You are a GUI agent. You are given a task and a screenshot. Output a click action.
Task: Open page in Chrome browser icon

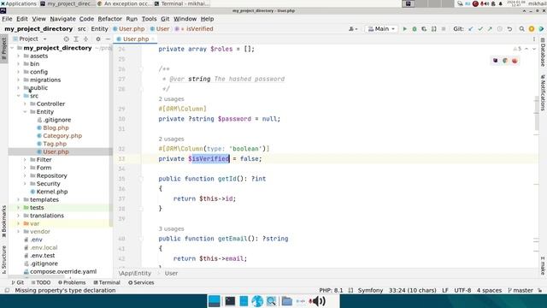(505, 61)
